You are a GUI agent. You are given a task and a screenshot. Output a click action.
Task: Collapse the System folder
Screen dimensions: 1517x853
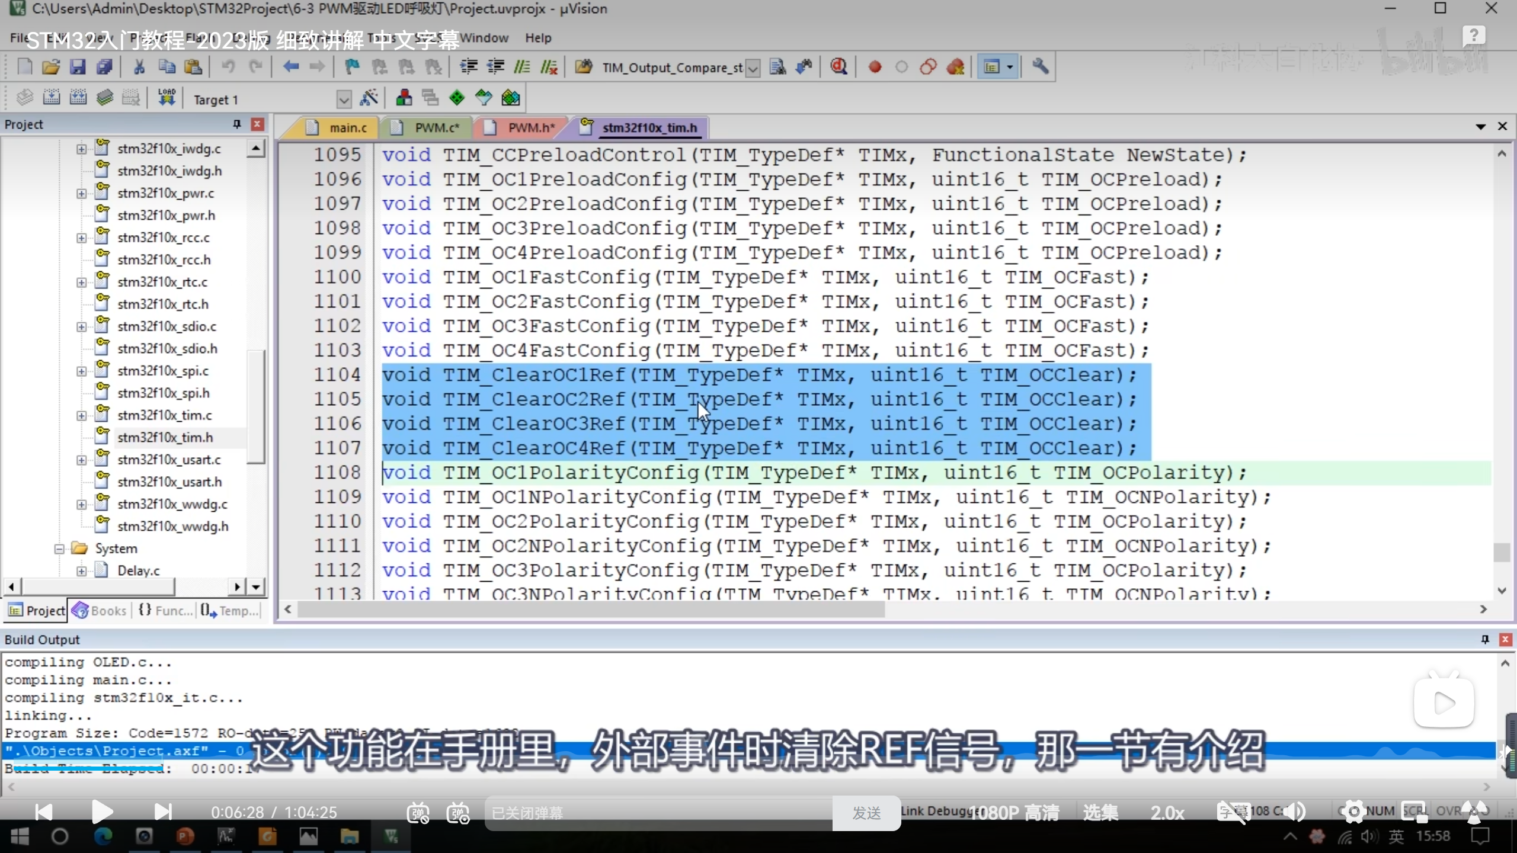point(59,549)
